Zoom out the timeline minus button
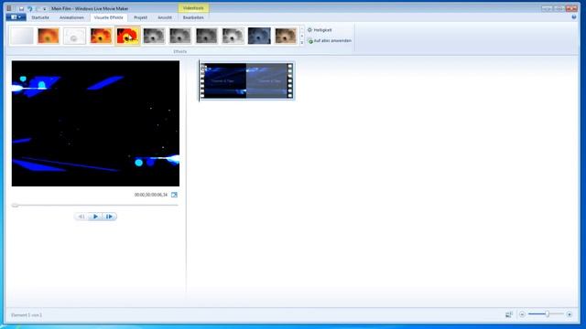The width and height of the screenshot is (586, 329). pos(522,314)
